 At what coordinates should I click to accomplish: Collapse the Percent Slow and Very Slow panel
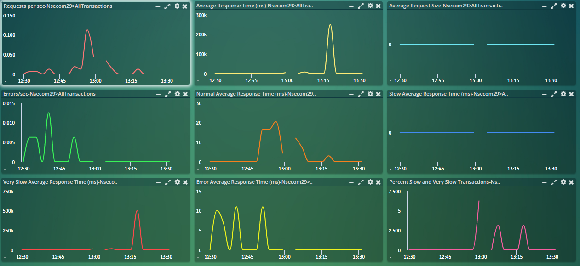click(544, 182)
